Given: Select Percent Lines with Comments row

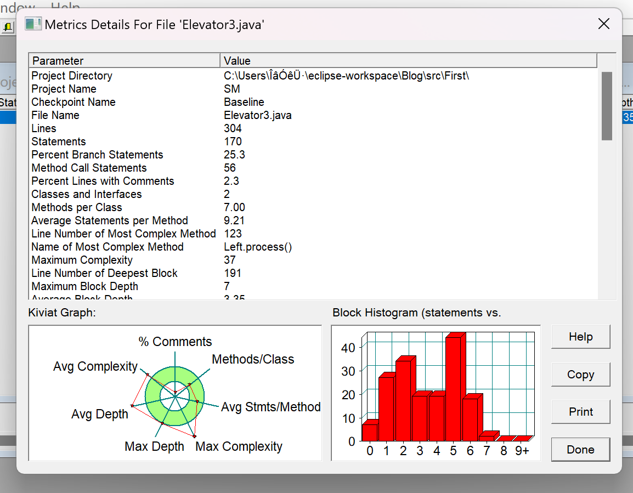Looking at the screenshot, I should (x=313, y=181).
